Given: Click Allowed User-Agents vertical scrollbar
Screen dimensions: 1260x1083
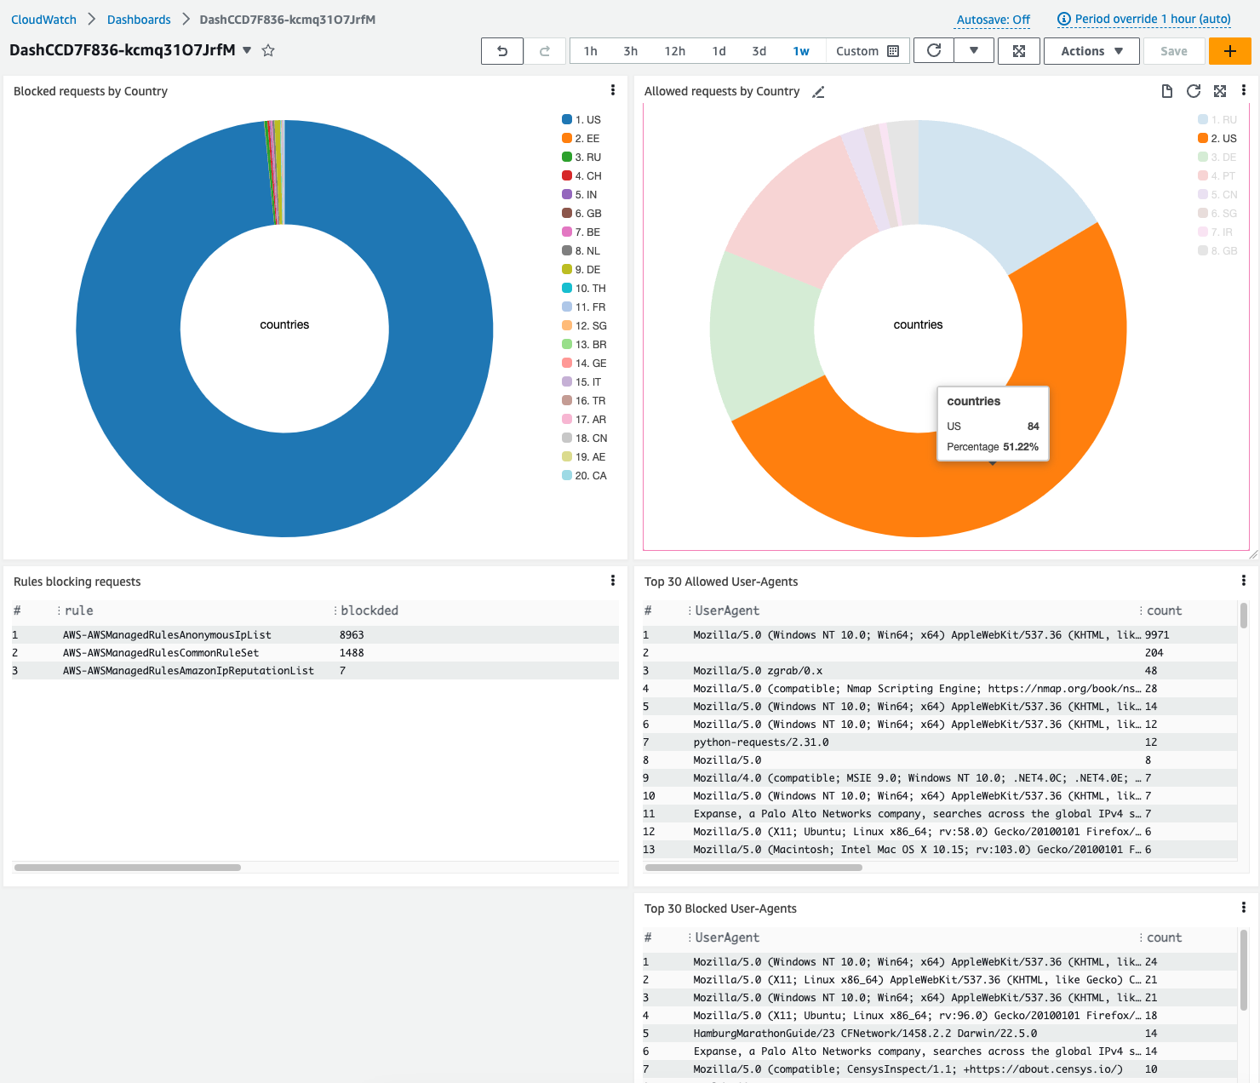Looking at the screenshot, I should click(1244, 616).
